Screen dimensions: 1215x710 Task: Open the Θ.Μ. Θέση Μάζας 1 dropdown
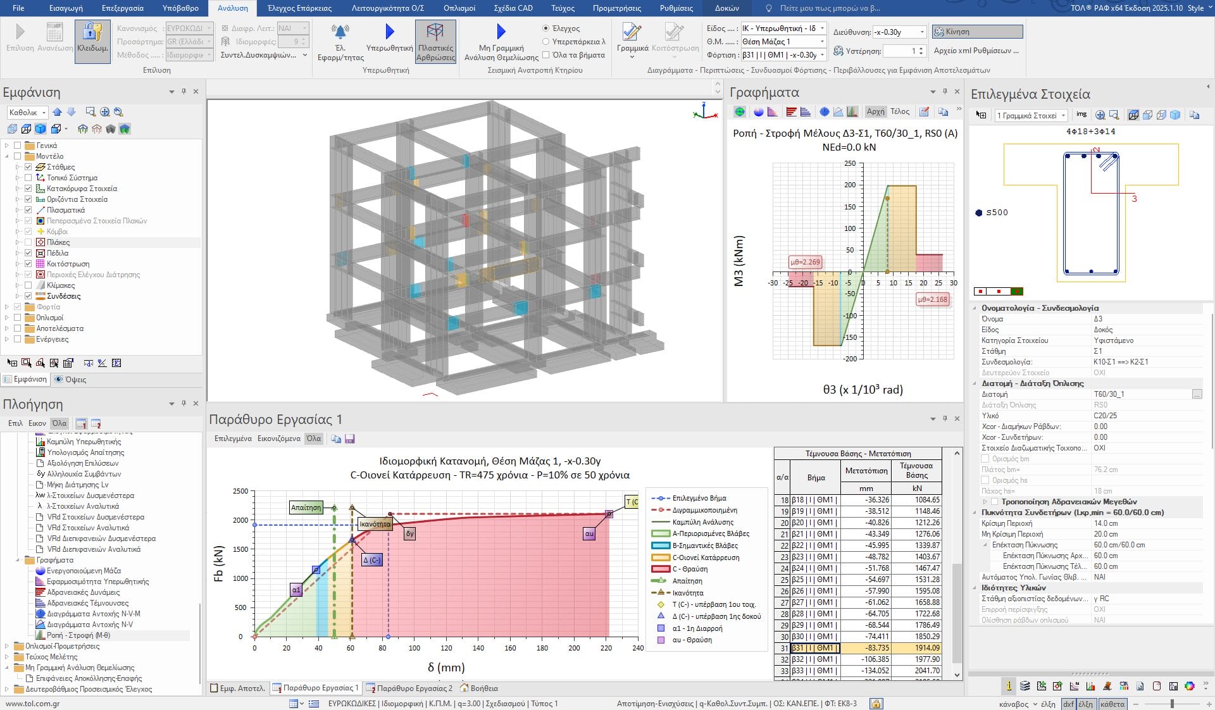coord(822,42)
